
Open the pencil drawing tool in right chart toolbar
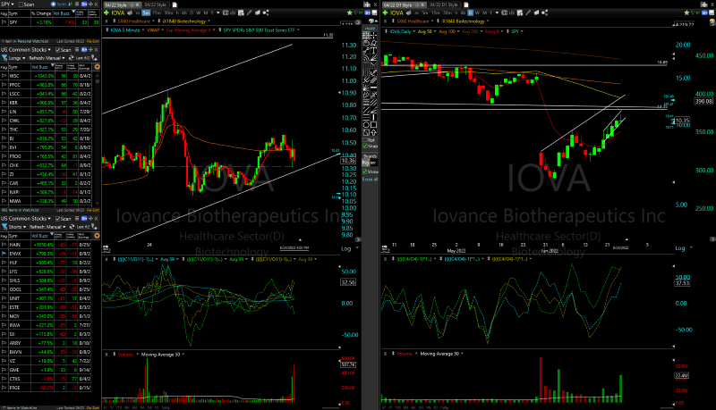coord(528,13)
